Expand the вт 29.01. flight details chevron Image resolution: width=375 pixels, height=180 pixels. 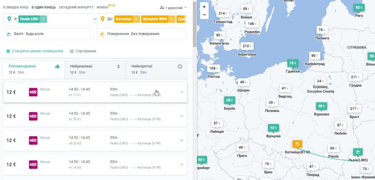182,116
